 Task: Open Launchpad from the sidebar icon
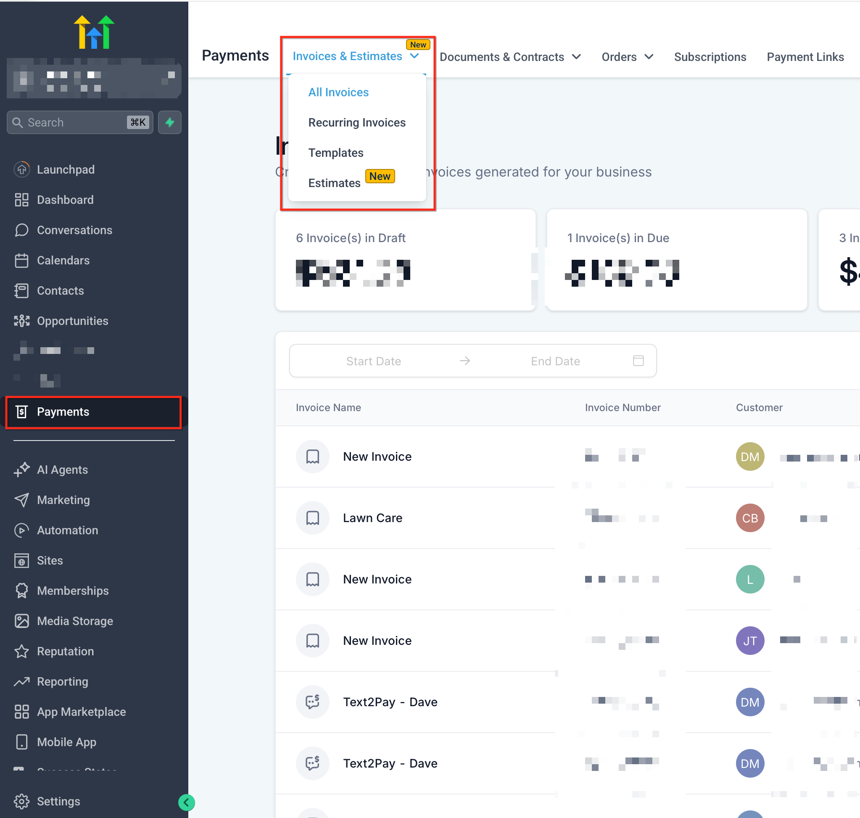pos(21,170)
